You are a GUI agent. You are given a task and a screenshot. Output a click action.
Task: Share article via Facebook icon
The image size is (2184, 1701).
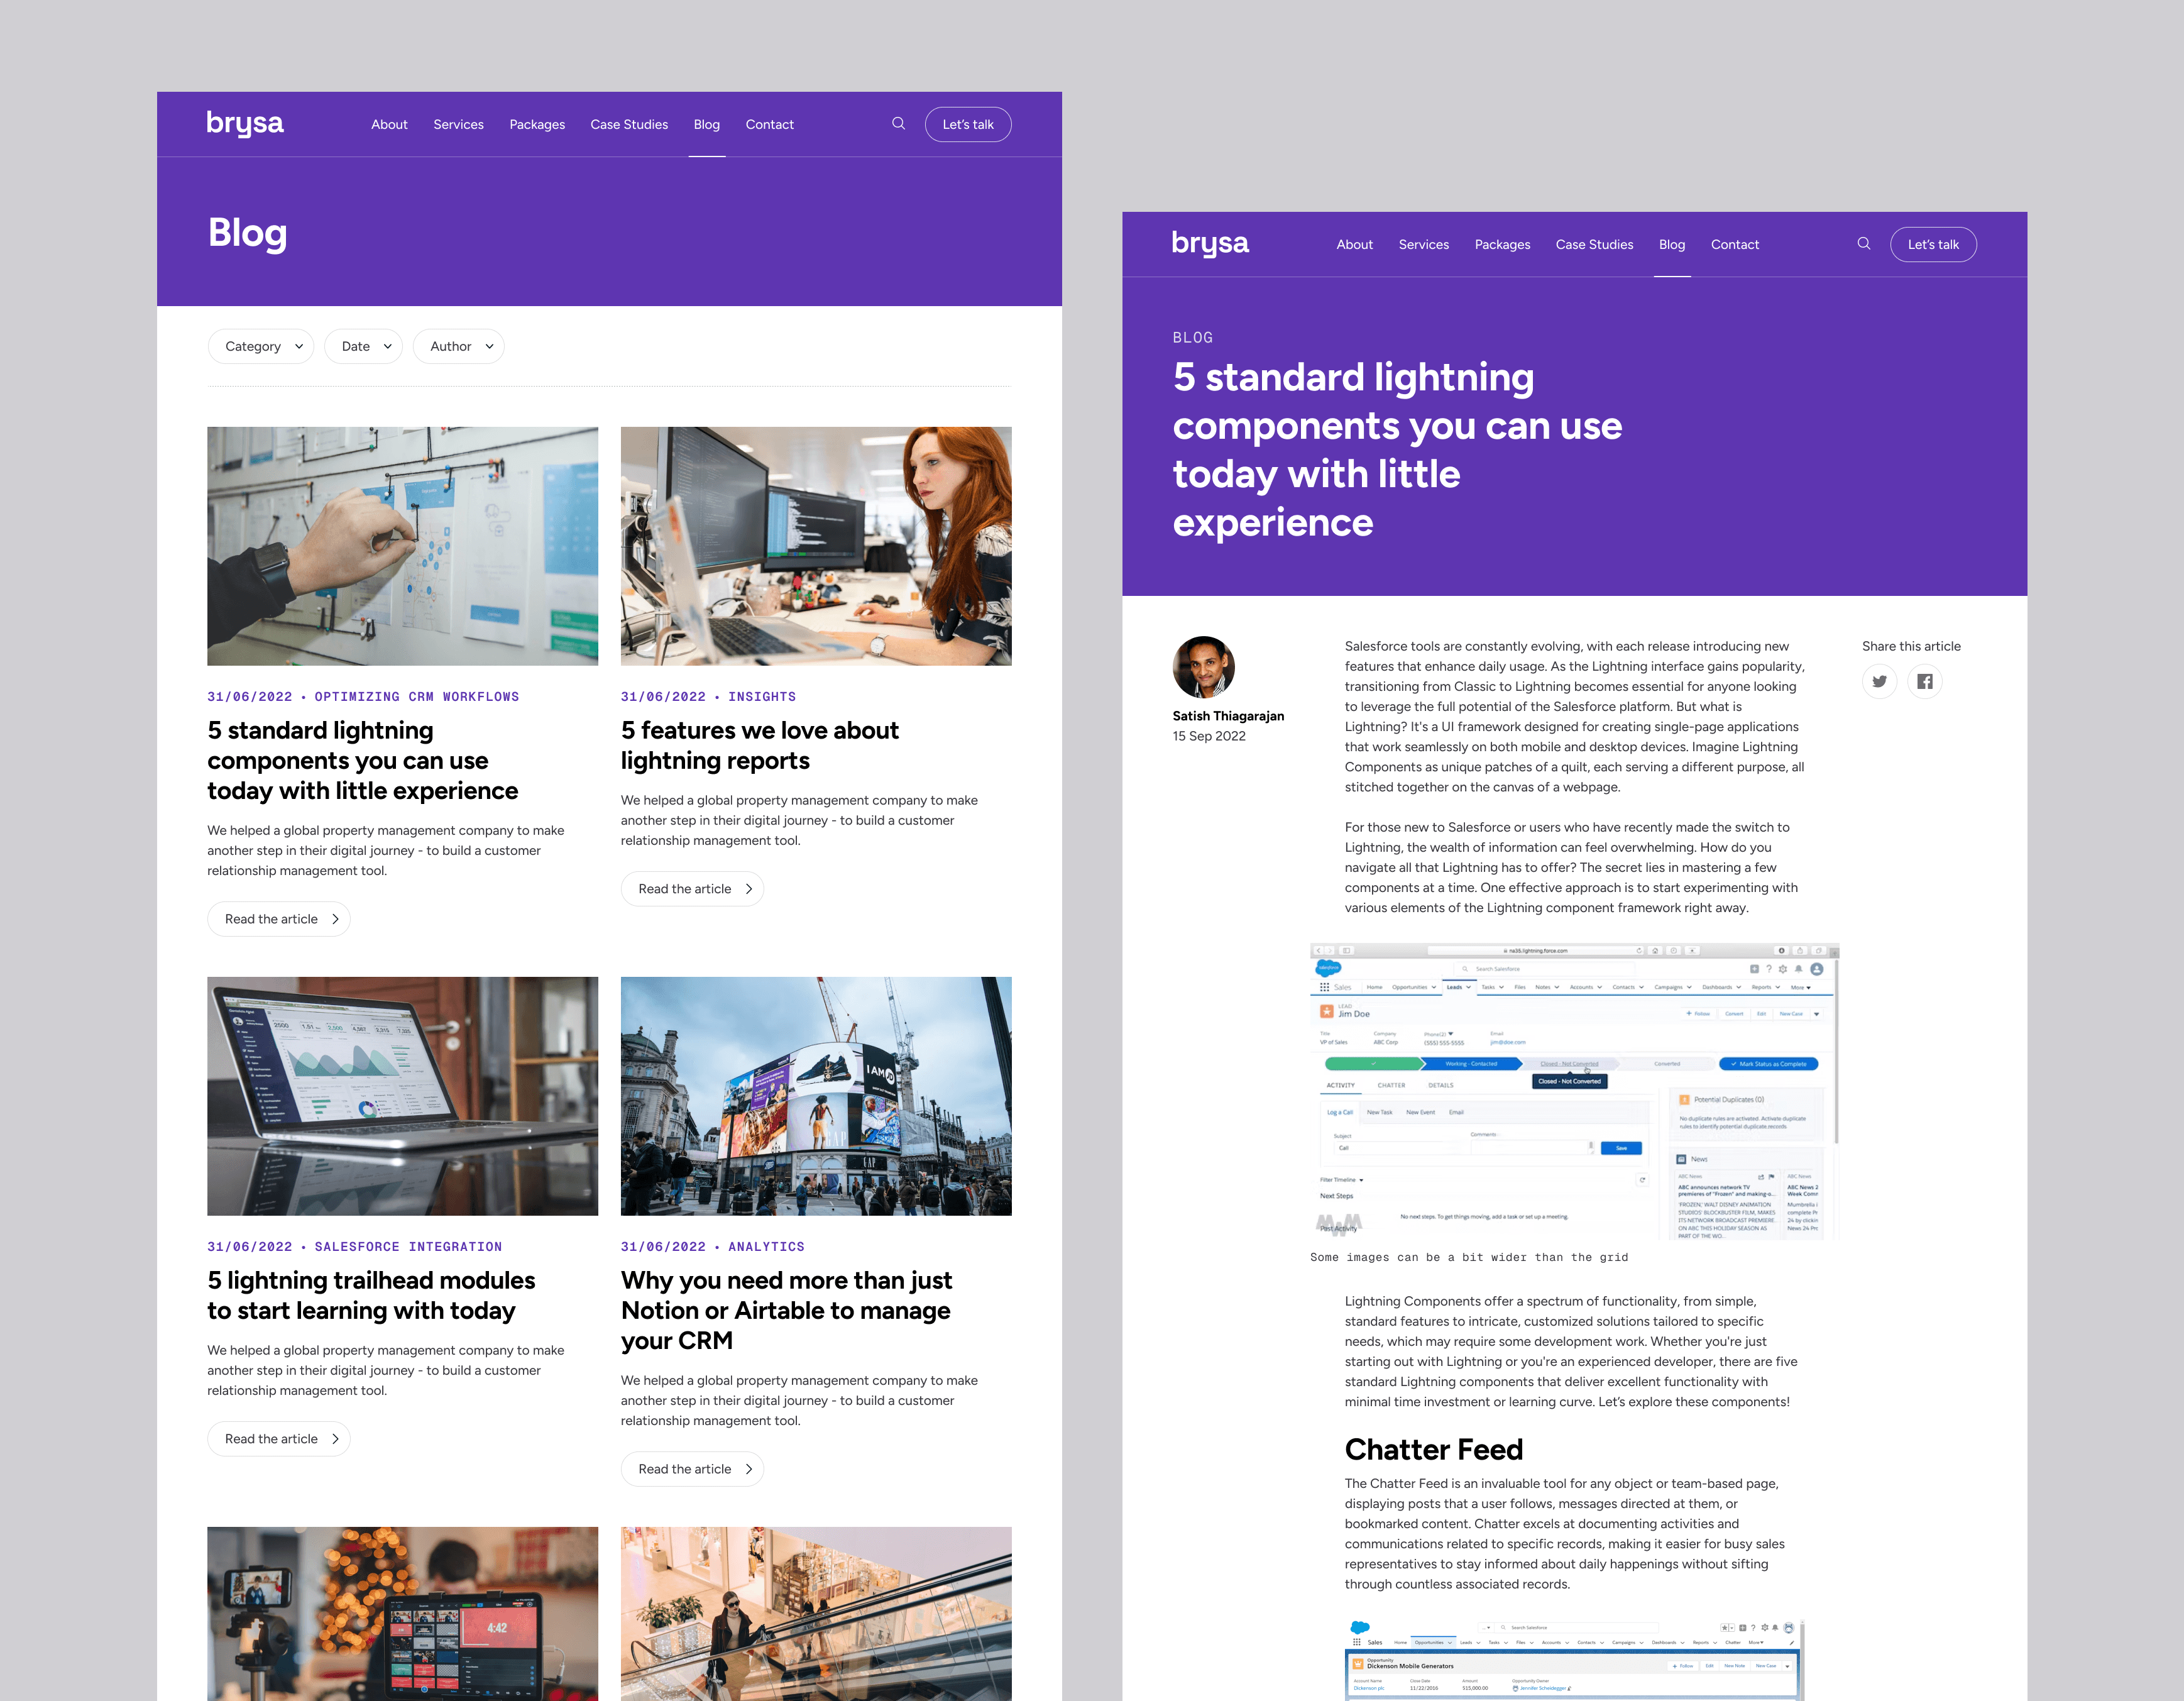click(x=1924, y=682)
